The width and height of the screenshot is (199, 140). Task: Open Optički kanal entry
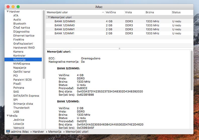tap(22, 72)
